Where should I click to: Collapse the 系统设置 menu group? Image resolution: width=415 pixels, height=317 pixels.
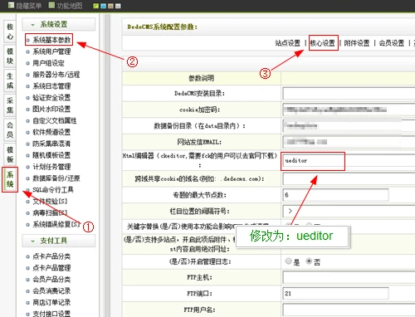59,24
